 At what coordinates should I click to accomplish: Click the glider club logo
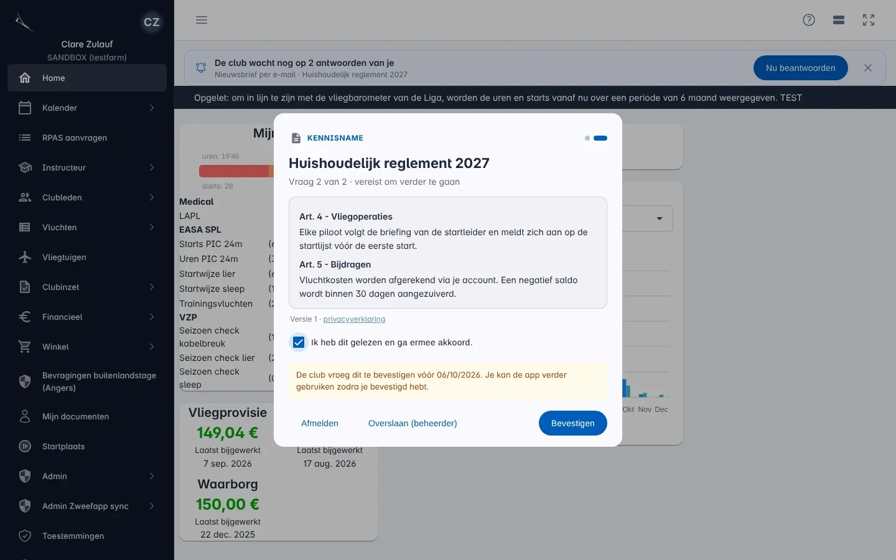[x=24, y=22]
